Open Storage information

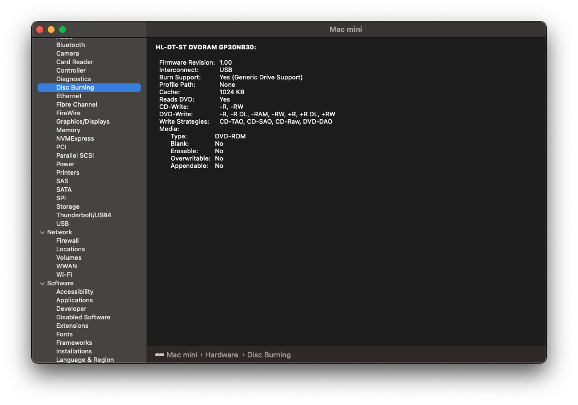click(x=68, y=206)
